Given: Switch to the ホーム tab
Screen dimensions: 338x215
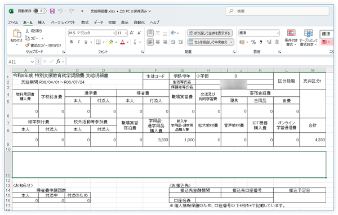Looking at the screenshot, I should [x=28, y=23].
